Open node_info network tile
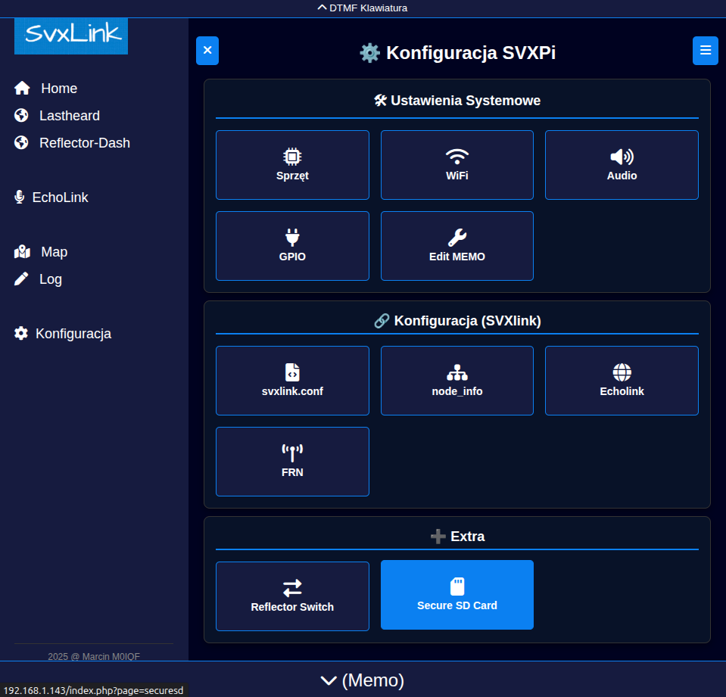 click(456, 381)
